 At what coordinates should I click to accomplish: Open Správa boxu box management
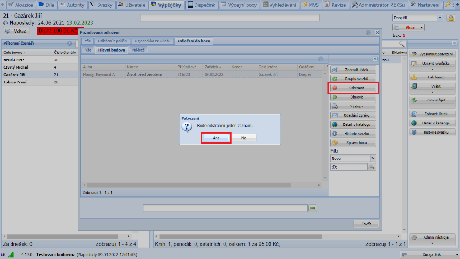click(x=353, y=143)
